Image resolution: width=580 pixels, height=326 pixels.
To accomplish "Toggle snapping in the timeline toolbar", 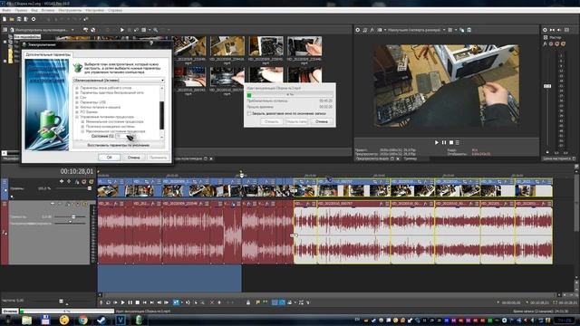I will [275, 302].
